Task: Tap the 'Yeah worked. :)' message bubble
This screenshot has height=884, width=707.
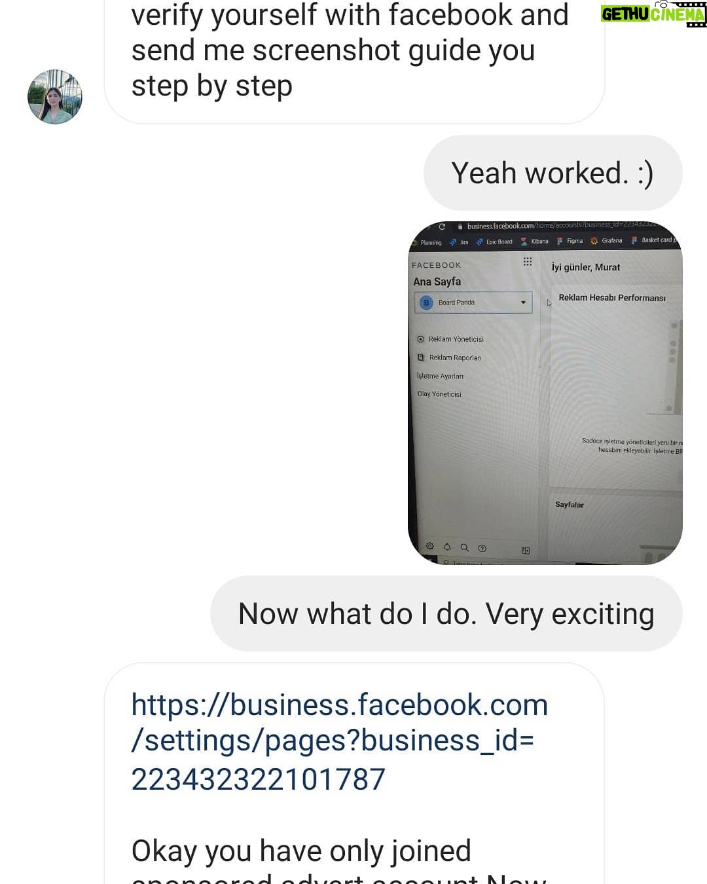Action: point(553,174)
